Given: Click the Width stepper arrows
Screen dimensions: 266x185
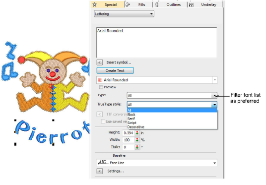Looking at the screenshot, I should coord(137,140).
